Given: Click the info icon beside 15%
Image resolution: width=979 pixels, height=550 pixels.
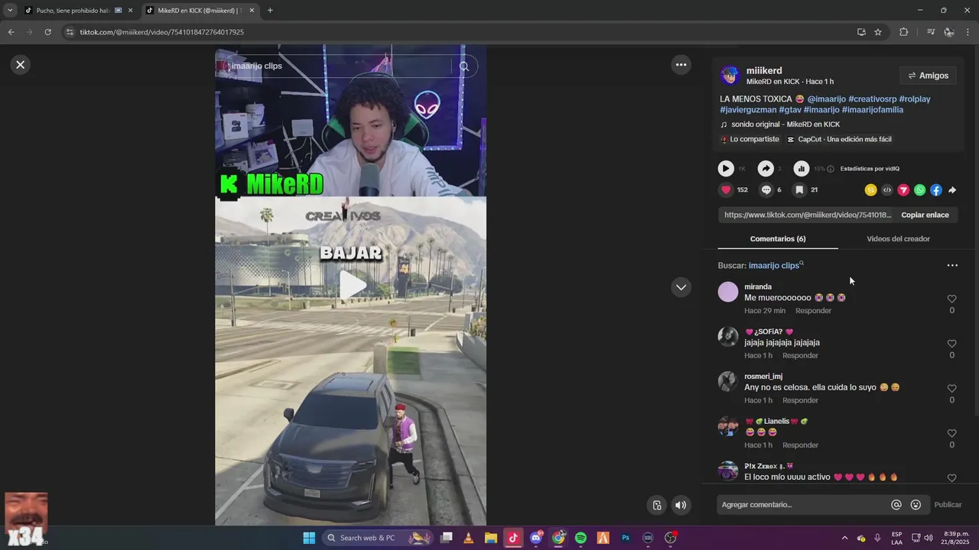Looking at the screenshot, I should click(x=831, y=169).
